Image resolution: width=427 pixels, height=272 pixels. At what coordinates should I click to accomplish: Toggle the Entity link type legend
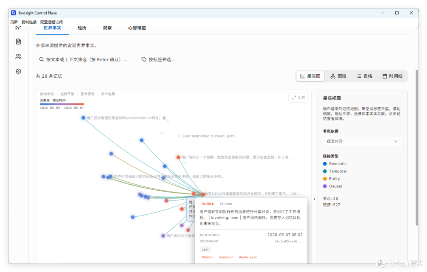[x=331, y=179]
